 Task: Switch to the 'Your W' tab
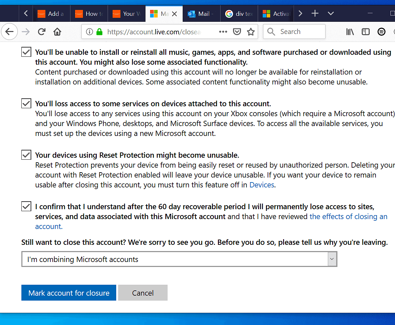pos(126,14)
